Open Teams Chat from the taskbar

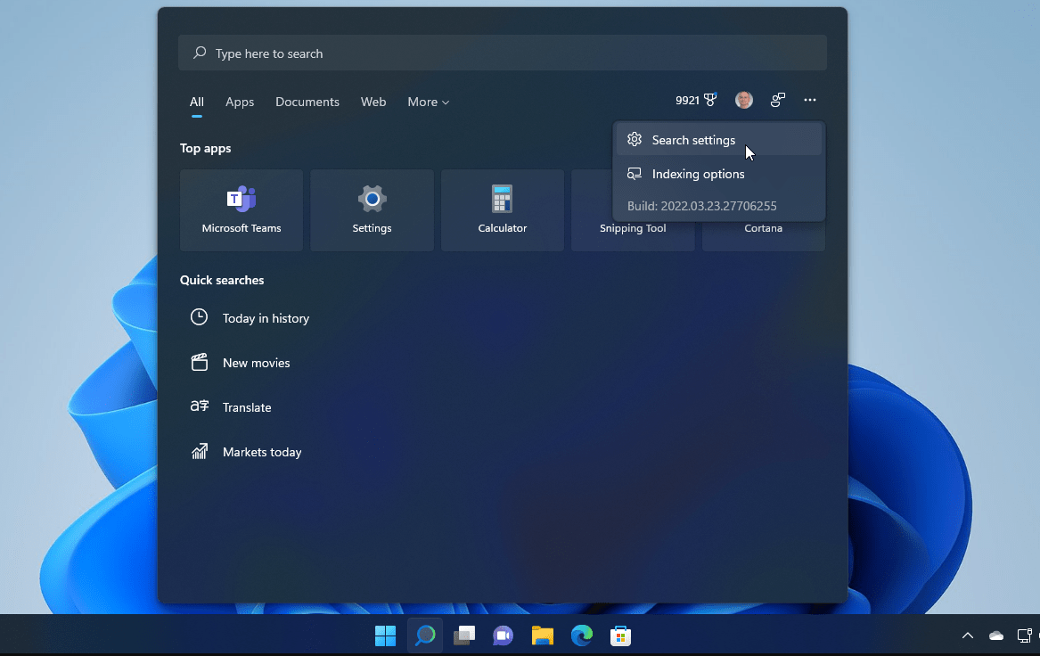coord(503,635)
